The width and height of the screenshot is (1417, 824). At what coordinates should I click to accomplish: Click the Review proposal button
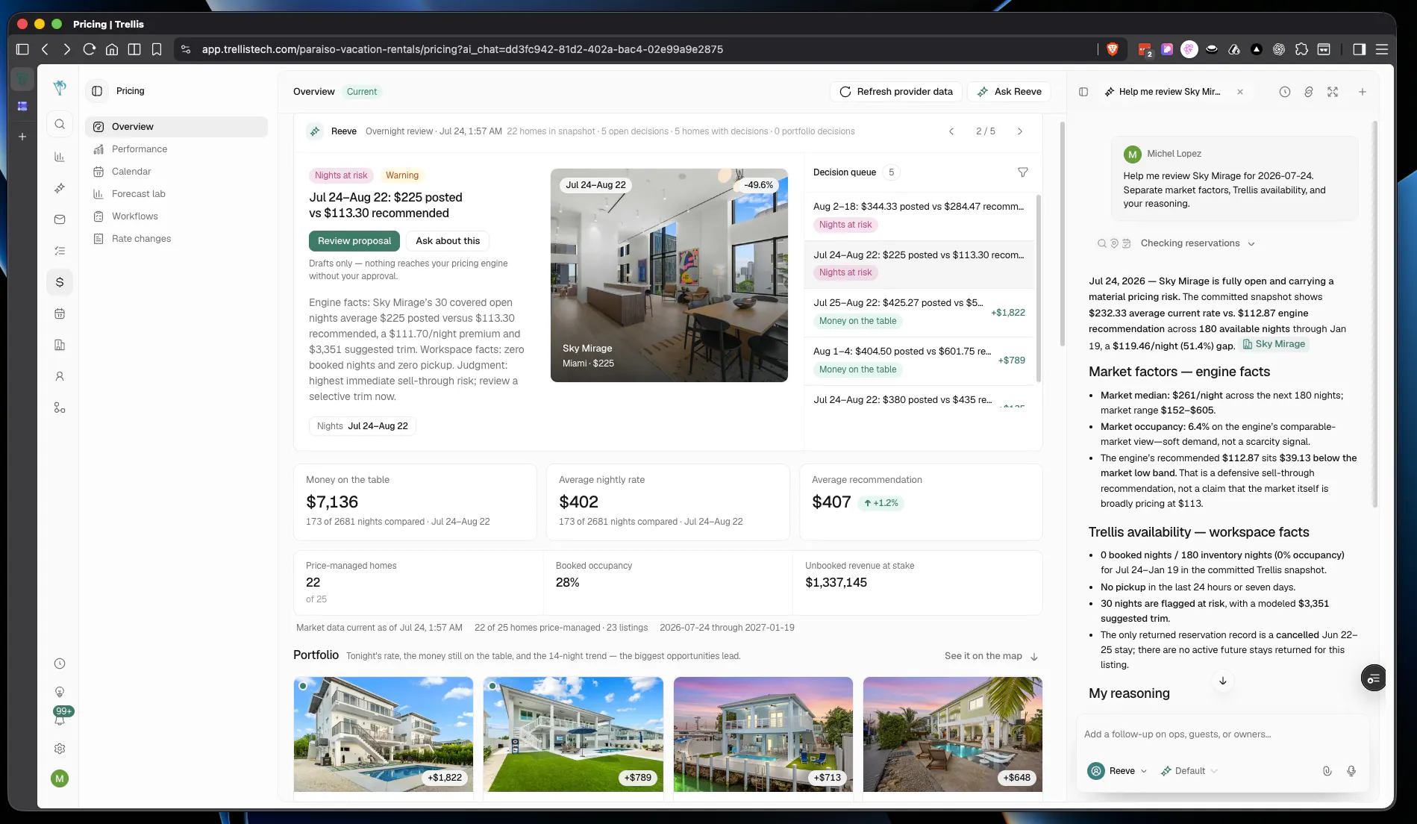[x=354, y=241]
